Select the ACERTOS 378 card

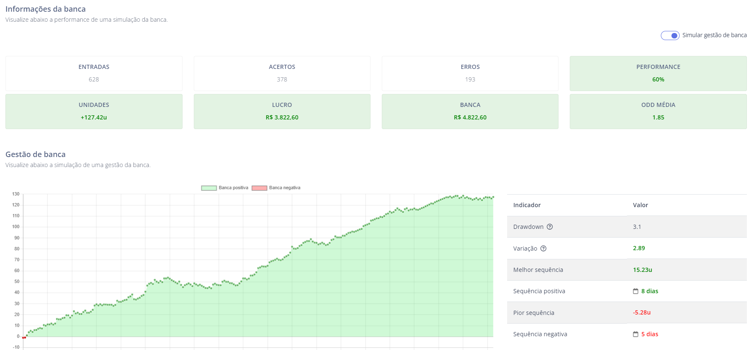pos(282,74)
